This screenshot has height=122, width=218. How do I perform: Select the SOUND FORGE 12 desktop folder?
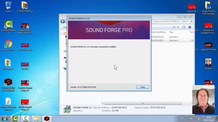25,7
